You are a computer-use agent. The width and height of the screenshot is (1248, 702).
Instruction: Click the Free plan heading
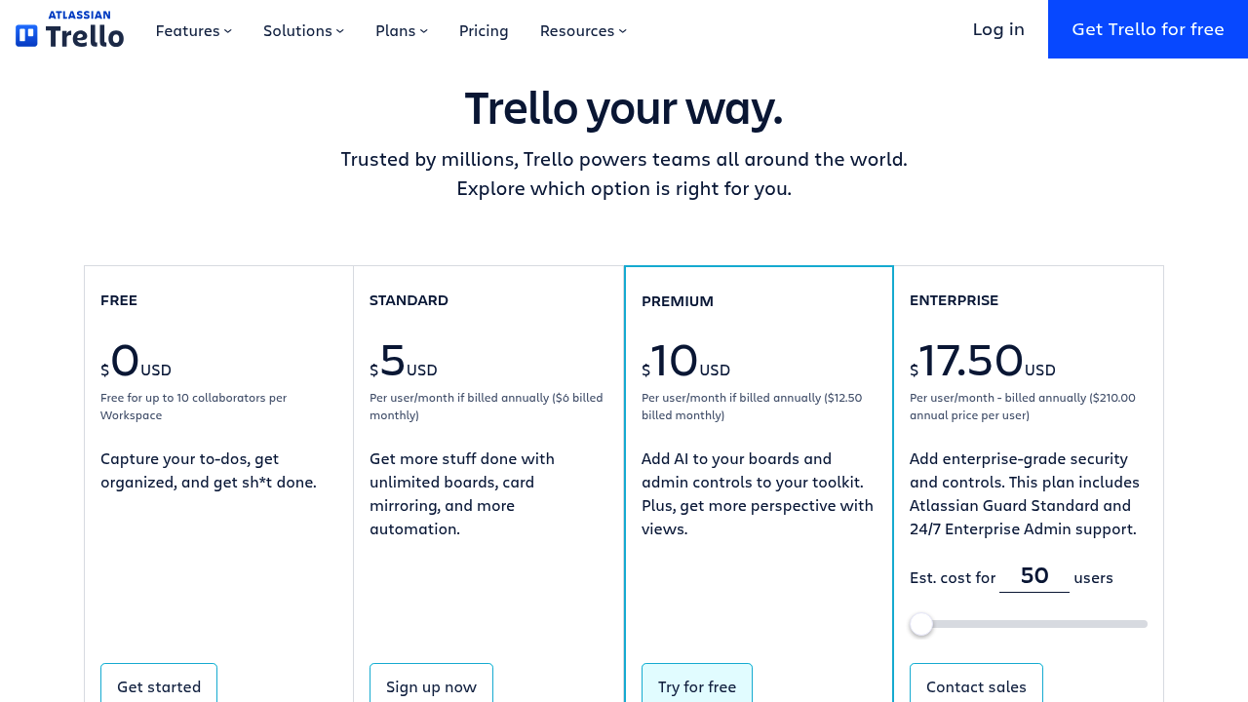click(x=119, y=300)
